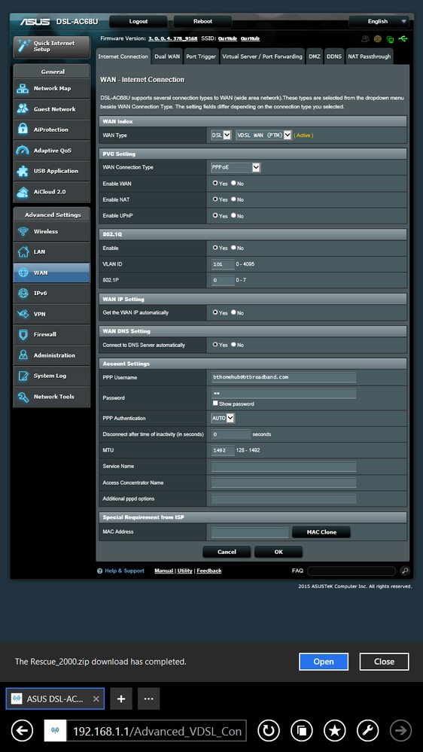The image size is (423, 752).
Task: Refresh the page with reload icon
Action: [269, 731]
